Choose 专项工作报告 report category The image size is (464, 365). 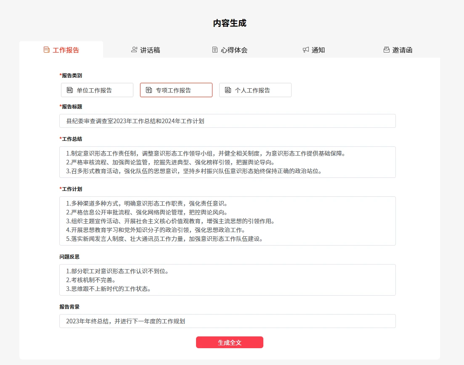click(176, 90)
